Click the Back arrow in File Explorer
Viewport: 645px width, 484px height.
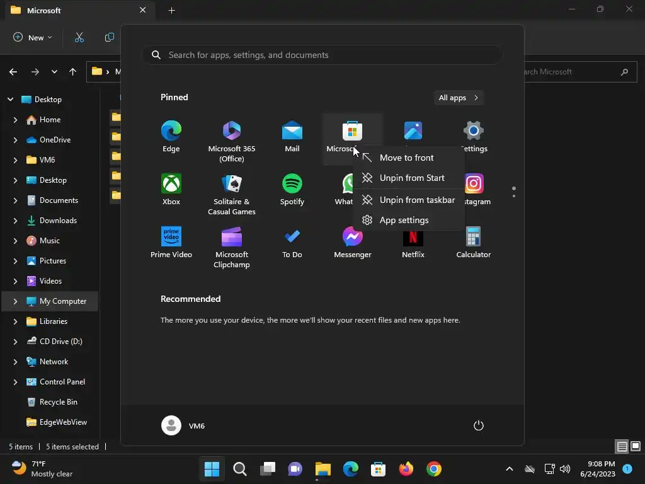click(13, 72)
